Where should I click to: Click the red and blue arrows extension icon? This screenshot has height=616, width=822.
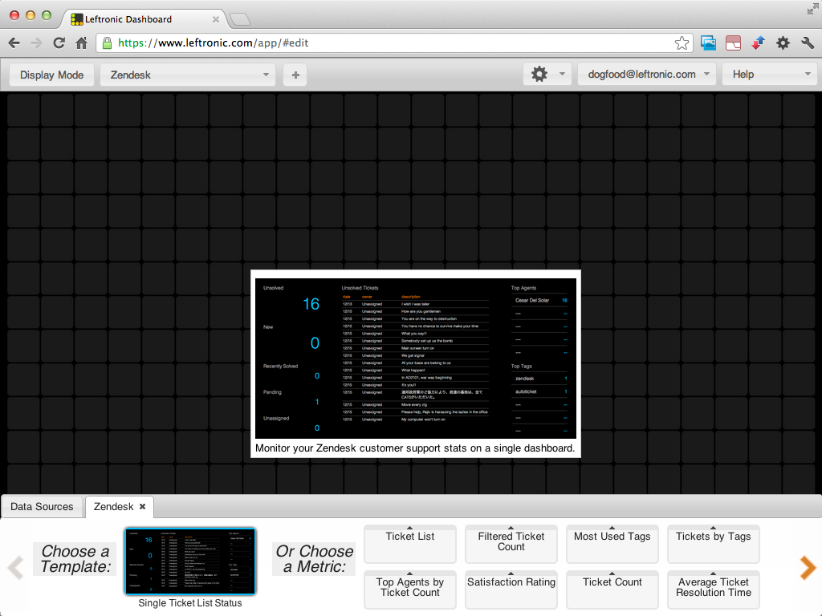click(x=758, y=43)
